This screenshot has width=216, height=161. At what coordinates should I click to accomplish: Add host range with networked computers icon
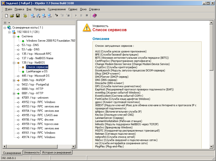[x=38, y=16]
